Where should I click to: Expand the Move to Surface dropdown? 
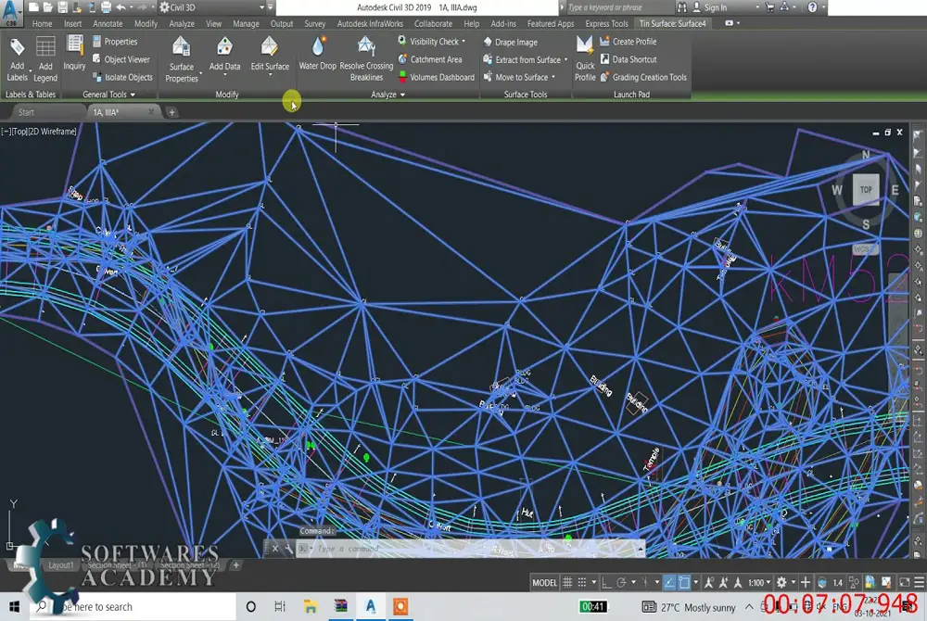(553, 78)
